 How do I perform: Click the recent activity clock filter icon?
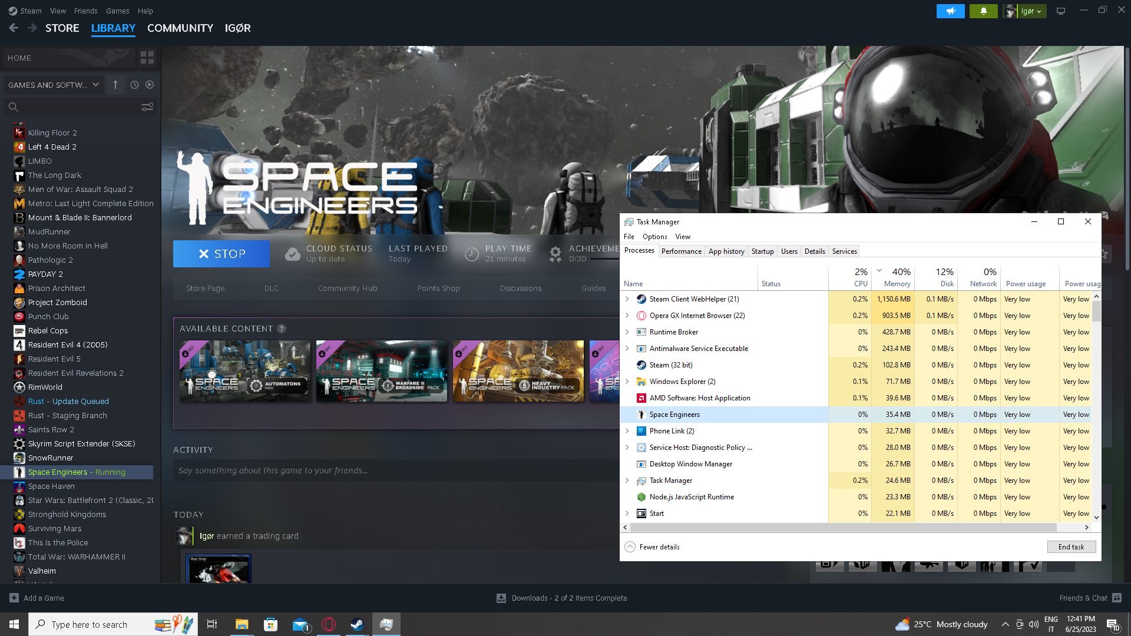pyautogui.click(x=134, y=85)
